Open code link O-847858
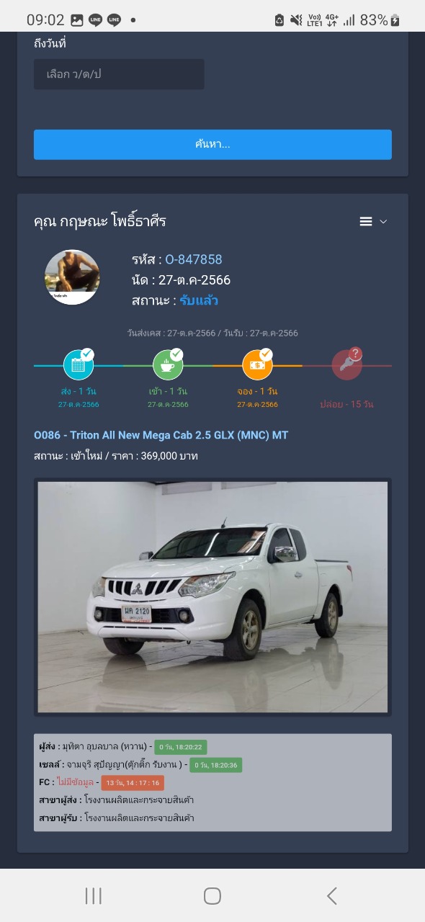This screenshot has height=922, width=425. pyautogui.click(x=193, y=259)
